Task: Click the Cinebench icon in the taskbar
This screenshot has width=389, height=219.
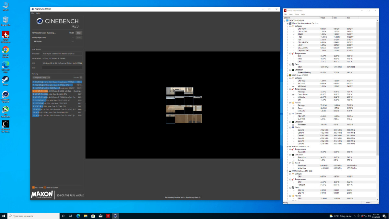Action: [116, 216]
